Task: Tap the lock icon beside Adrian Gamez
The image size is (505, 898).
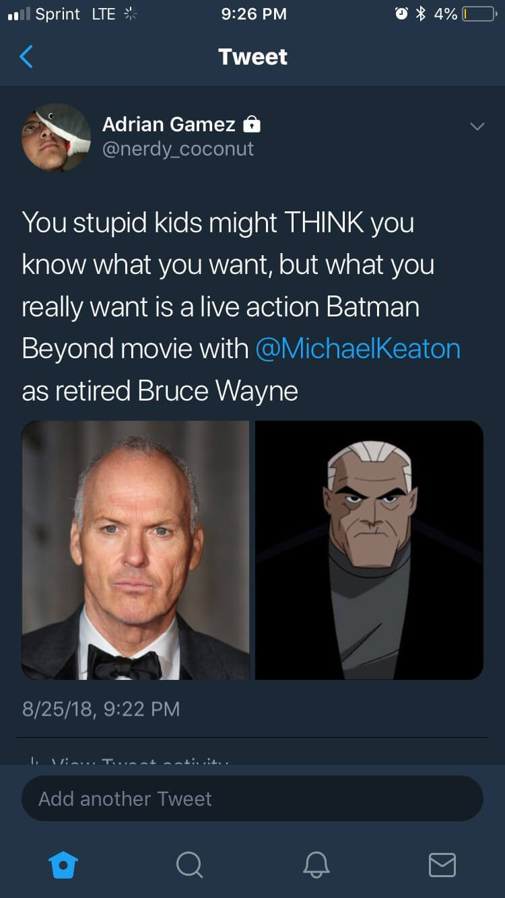Action: pos(251,125)
